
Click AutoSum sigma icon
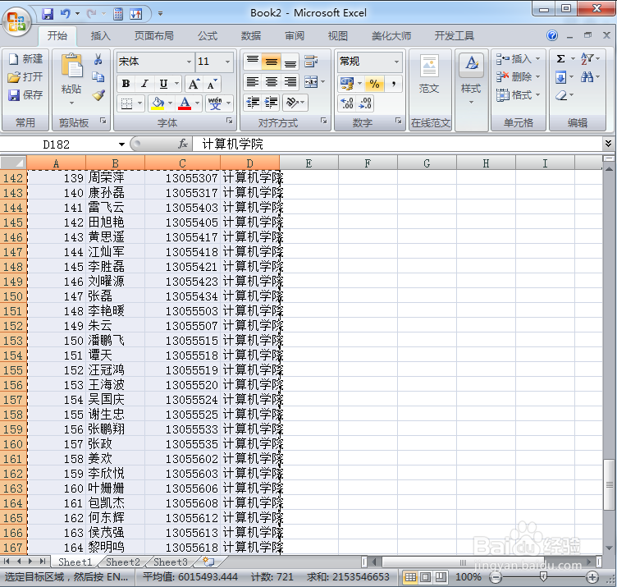560,58
